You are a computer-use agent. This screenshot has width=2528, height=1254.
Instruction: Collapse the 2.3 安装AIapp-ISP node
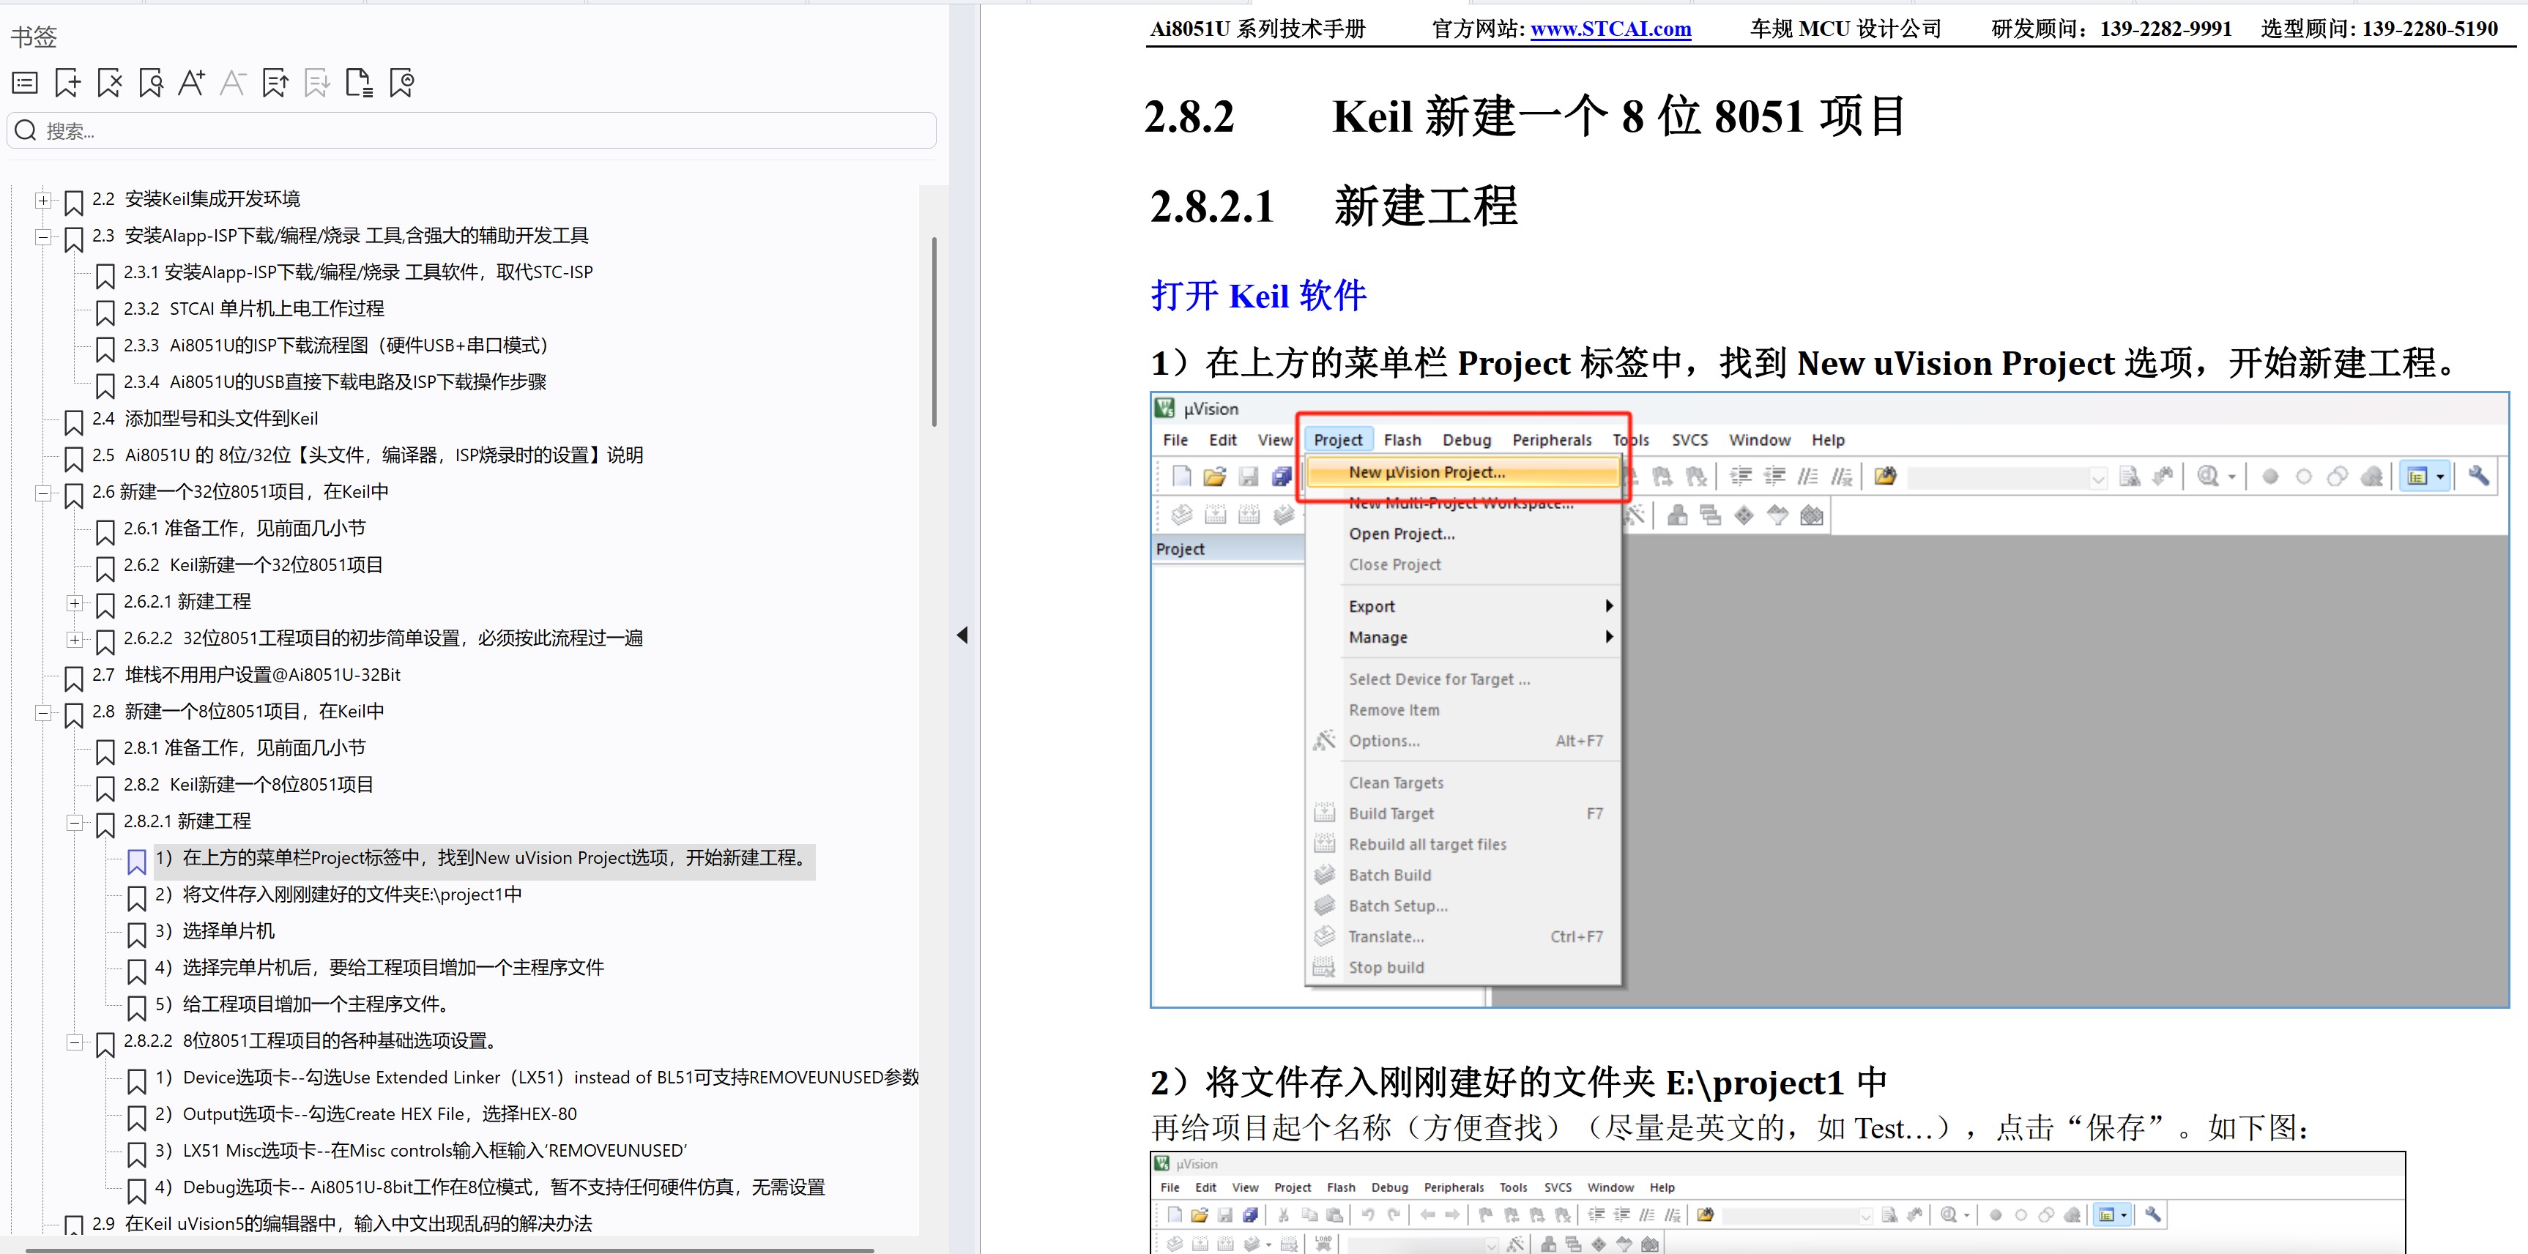pyautogui.click(x=42, y=236)
